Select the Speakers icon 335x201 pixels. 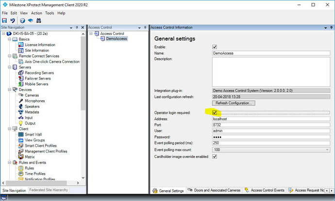tap(21, 107)
